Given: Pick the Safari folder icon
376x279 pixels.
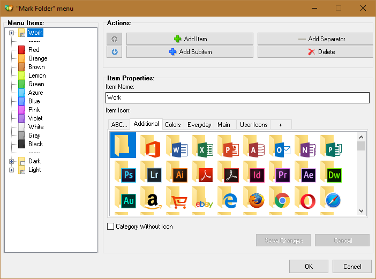Looking at the screenshot, I should click(331, 198).
